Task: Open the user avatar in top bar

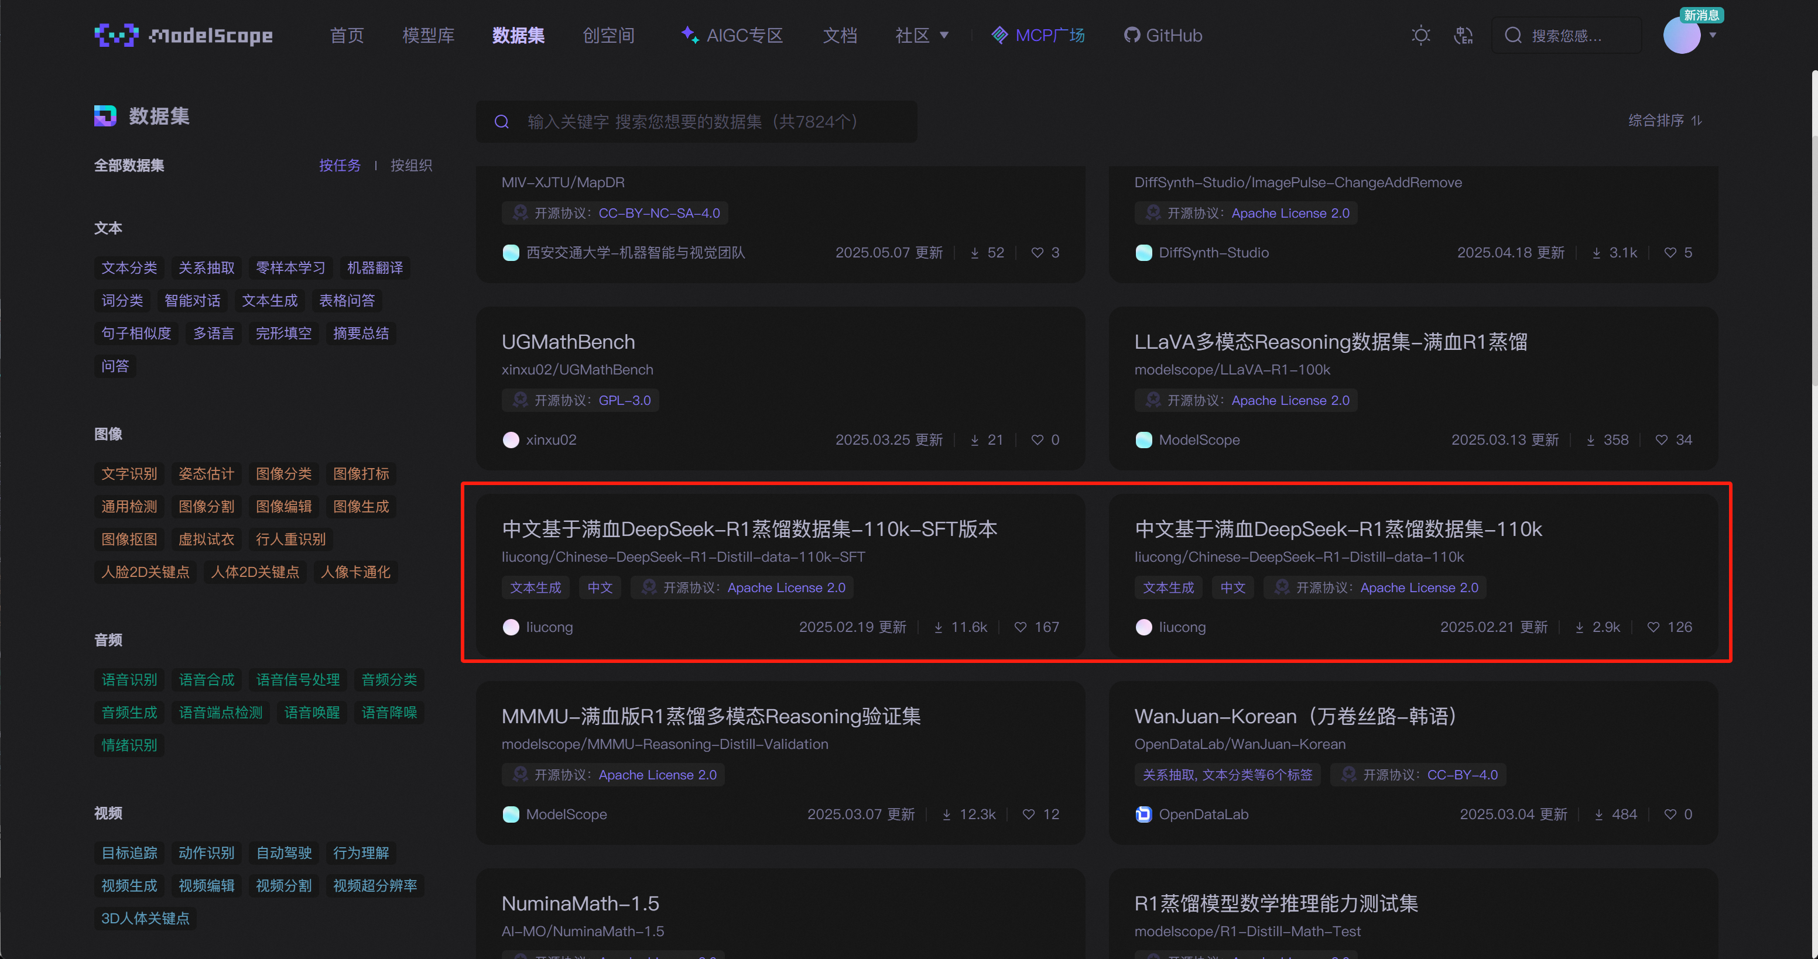Action: coord(1681,35)
